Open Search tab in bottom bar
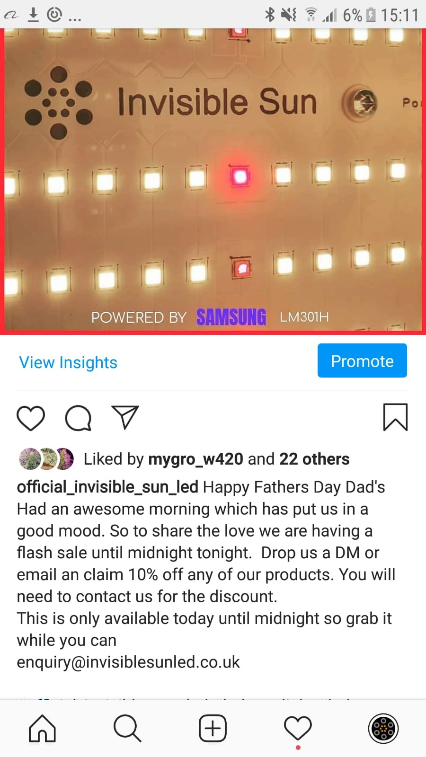The image size is (426, 757). pos(127,728)
